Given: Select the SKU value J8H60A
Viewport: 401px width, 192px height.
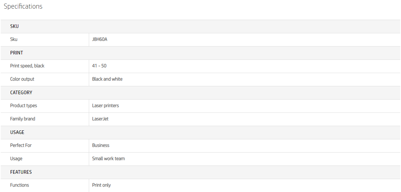Looking at the screenshot, I should pyautogui.click(x=100, y=39).
